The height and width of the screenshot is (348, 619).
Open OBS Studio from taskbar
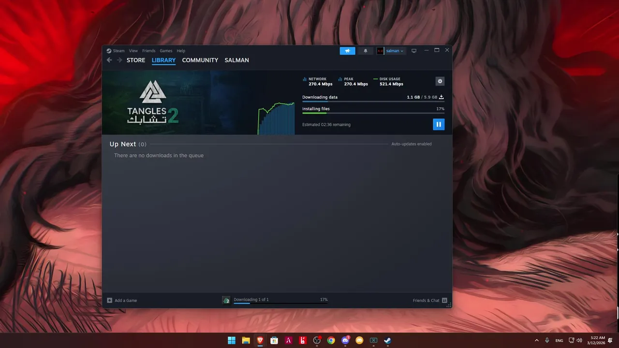pyautogui.click(x=317, y=340)
